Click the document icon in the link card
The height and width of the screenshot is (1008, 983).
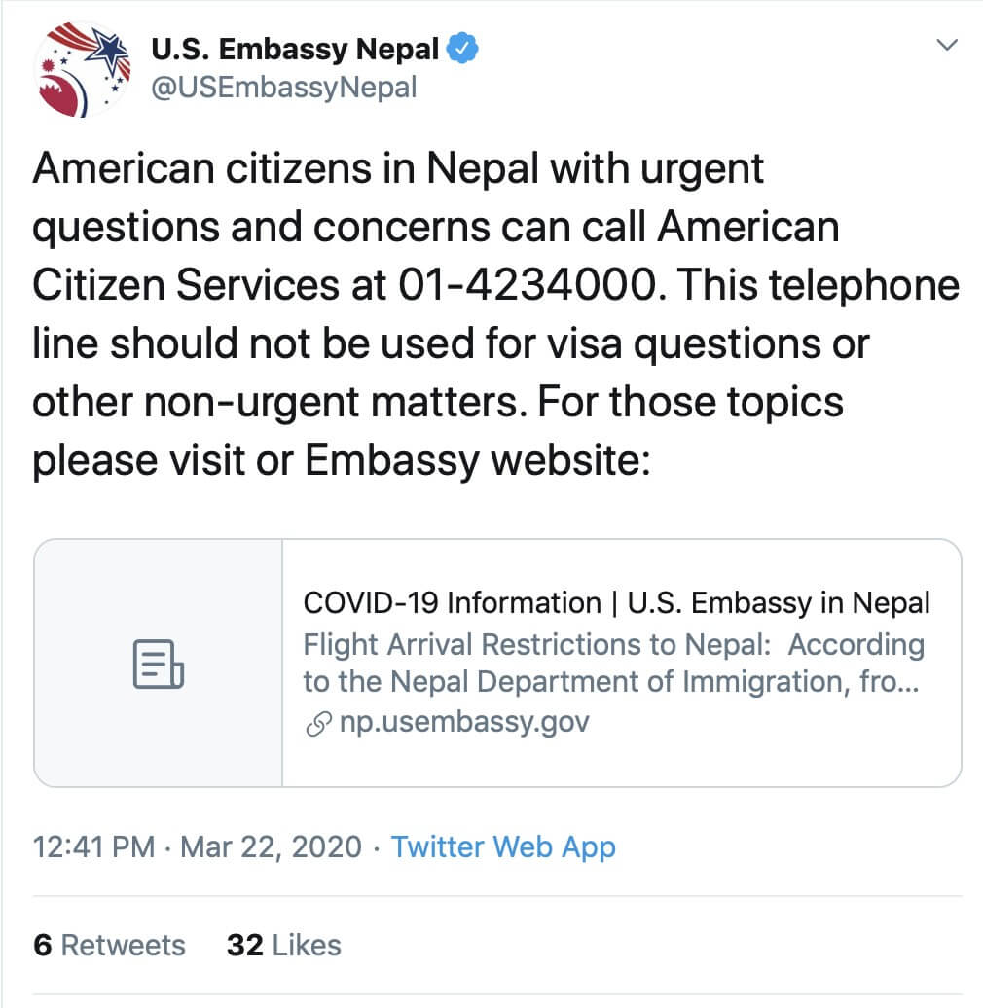158,664
